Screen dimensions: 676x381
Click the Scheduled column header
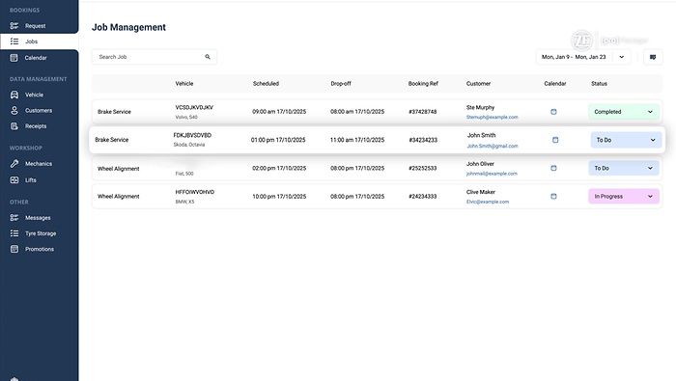[x=266, y=84]
